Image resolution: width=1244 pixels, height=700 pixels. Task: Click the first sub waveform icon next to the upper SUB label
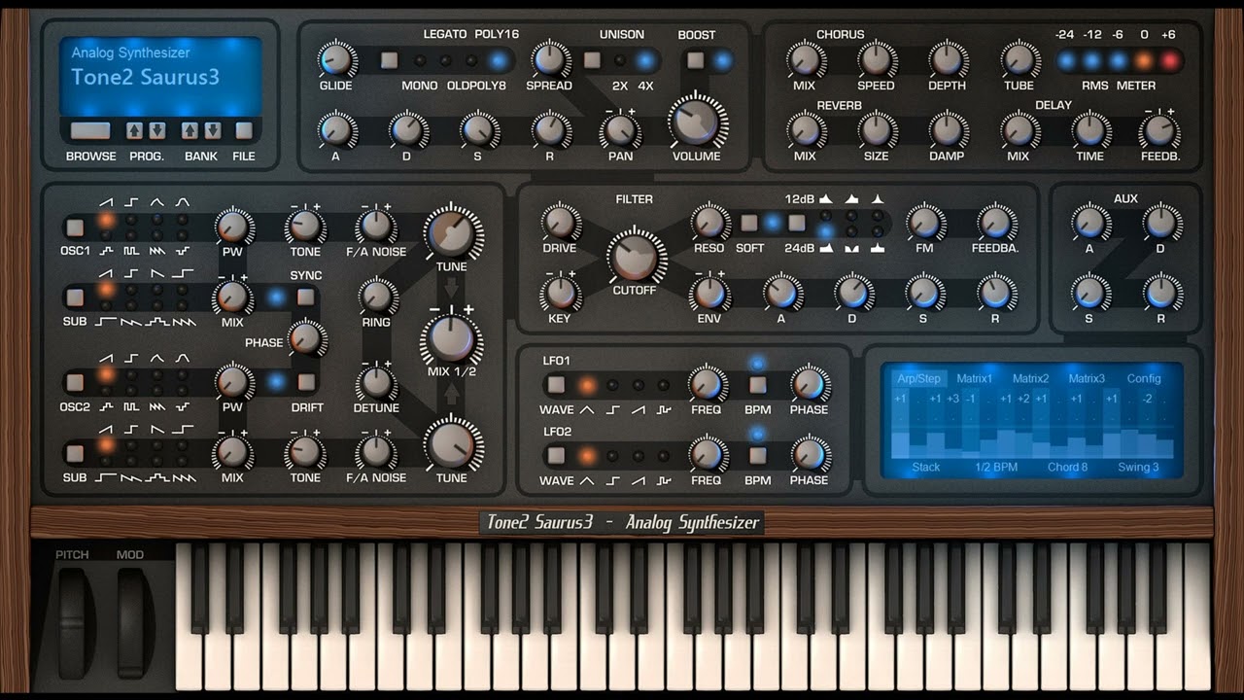[106, 321]
